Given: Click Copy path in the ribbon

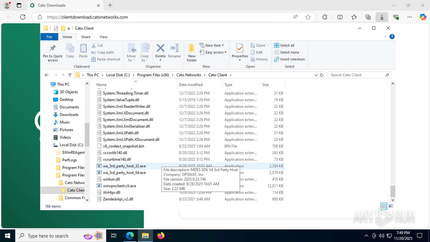Looking at the screenshot, I should click(x=102, y=52).
